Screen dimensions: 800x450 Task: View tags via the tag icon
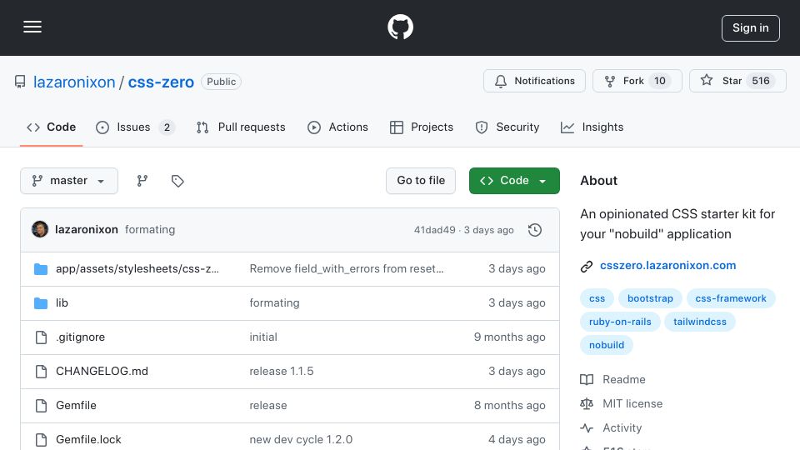point(177,181)
